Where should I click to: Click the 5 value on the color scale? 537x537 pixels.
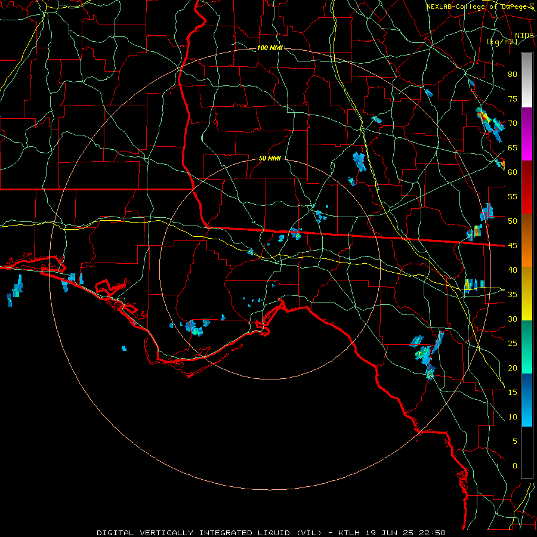(515, 442)
